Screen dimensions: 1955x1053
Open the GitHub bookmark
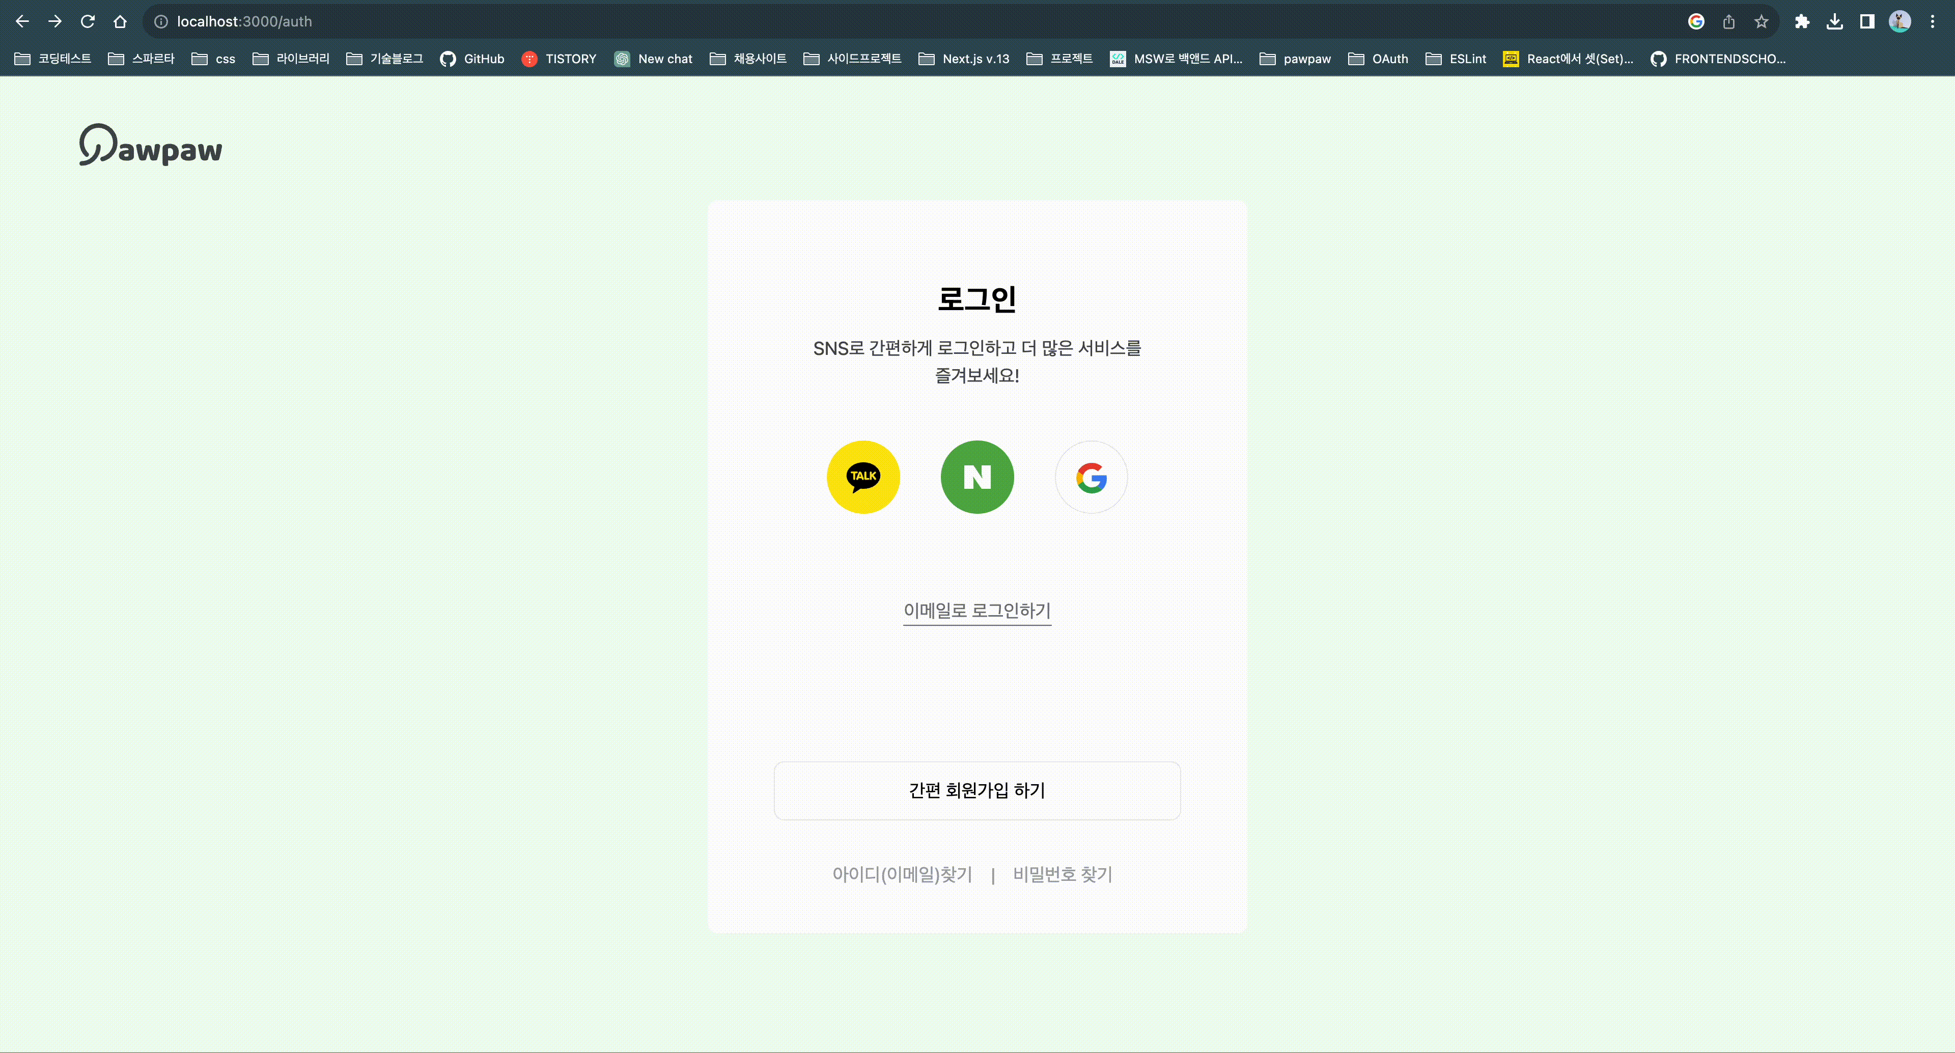tap(472, 59)
